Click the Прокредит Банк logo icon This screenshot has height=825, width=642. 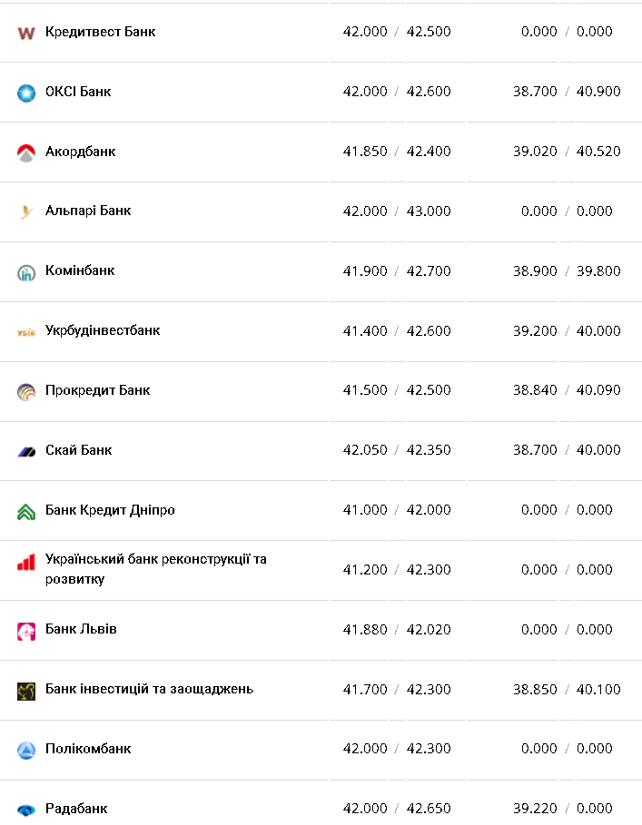pos(25,392)
